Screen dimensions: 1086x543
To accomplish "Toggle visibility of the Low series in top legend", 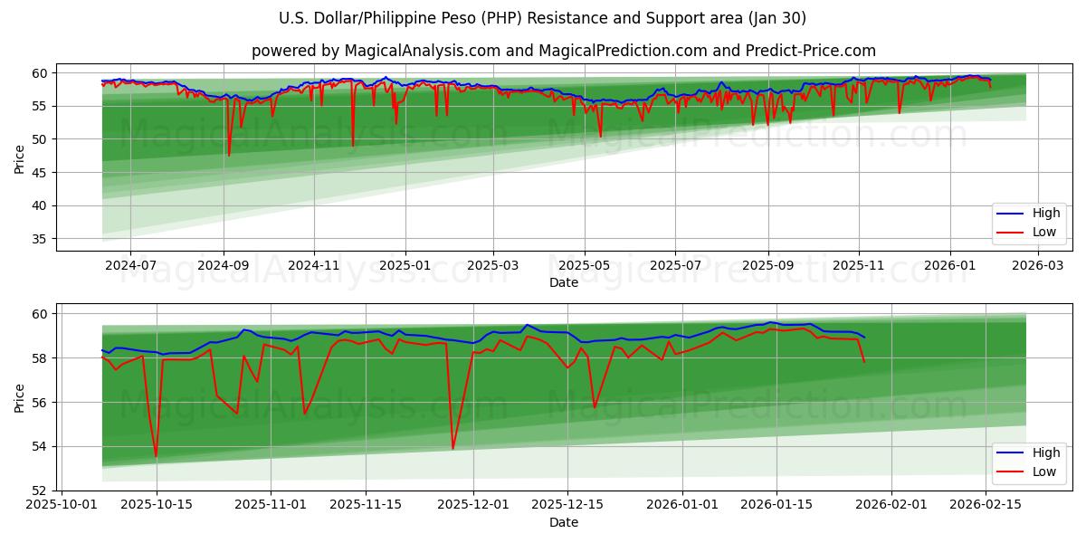I will click(1043, 231).
